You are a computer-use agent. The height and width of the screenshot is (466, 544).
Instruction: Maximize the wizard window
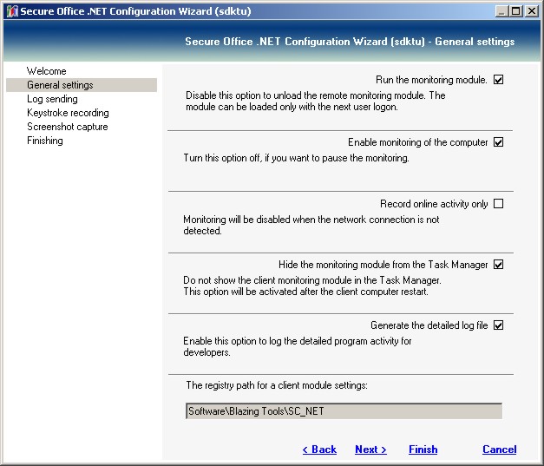click(517, 10)
